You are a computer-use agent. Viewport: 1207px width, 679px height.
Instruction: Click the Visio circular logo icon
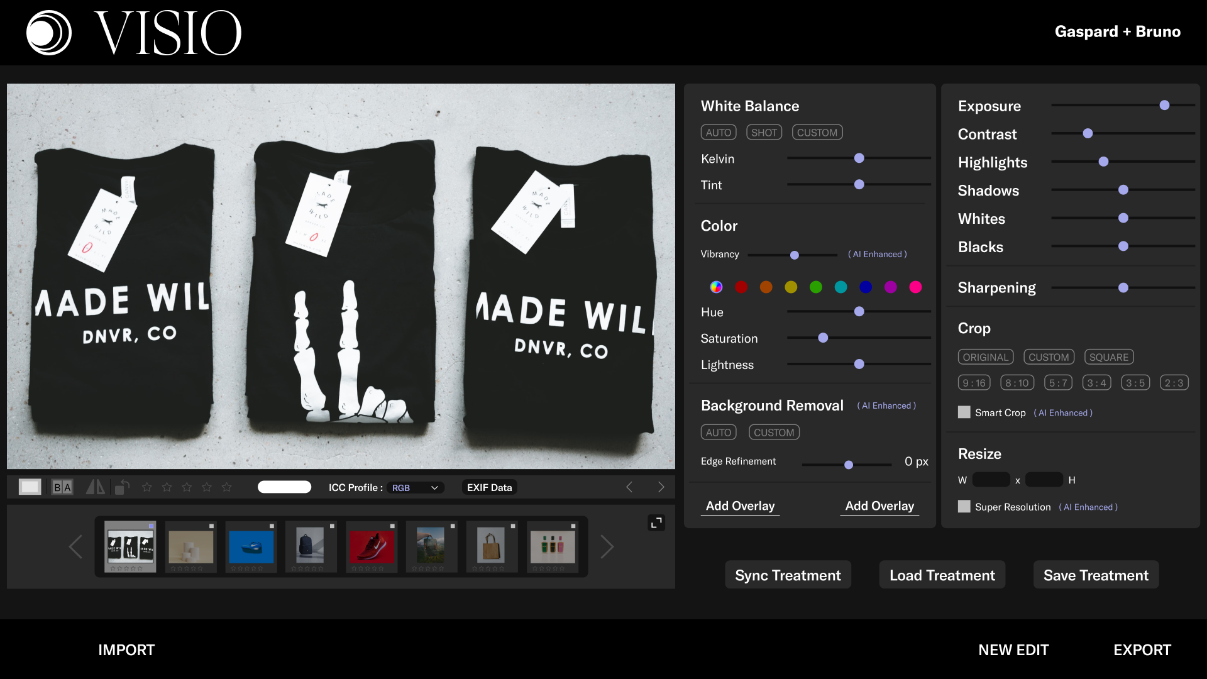(49, 33)
